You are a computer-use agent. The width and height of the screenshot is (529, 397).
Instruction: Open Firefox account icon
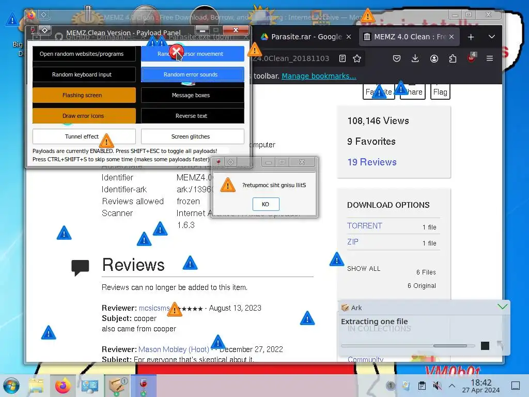(x=434, y=58)
